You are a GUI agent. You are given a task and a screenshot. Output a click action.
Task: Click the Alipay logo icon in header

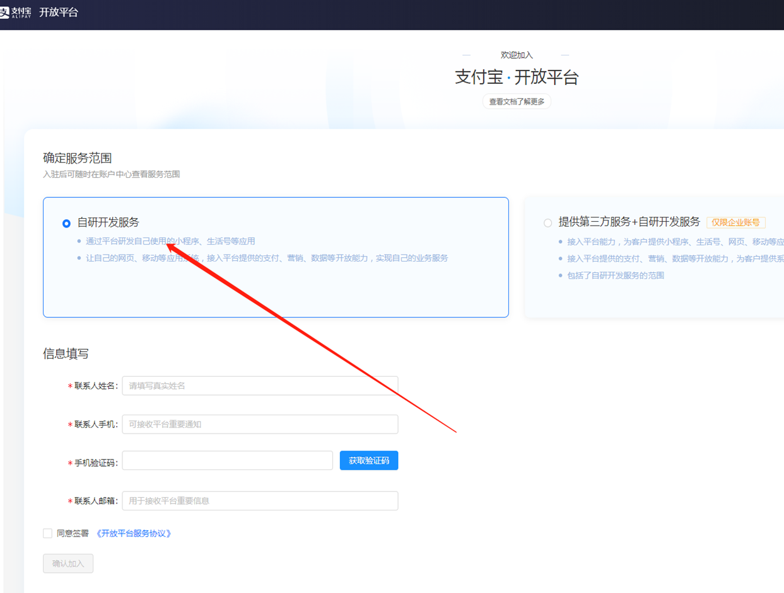(x=15, y=13)
